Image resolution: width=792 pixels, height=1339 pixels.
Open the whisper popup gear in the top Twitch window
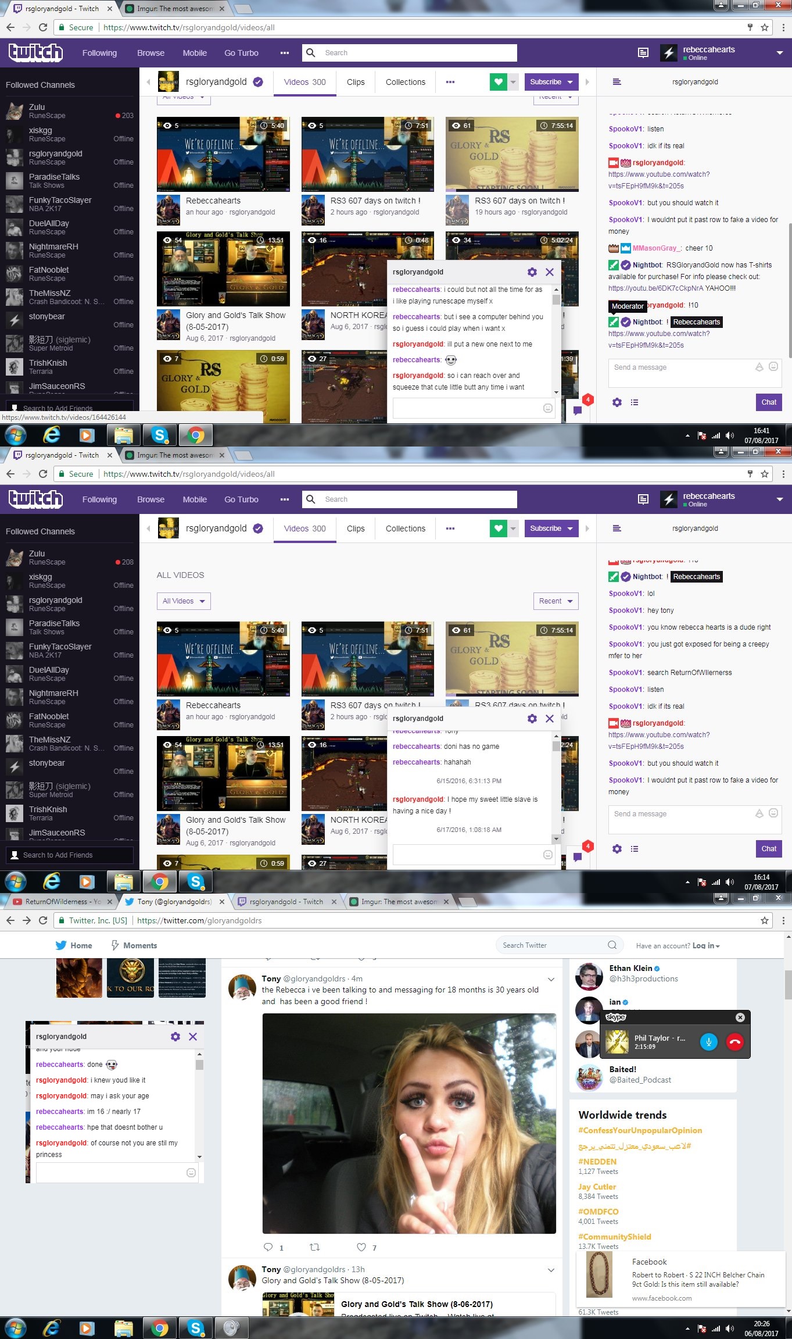coord(532,272)
